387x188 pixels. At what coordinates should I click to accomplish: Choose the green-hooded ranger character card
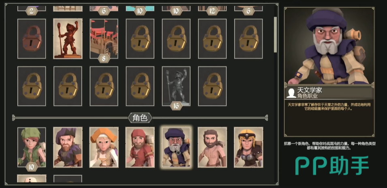click(32, 147)
